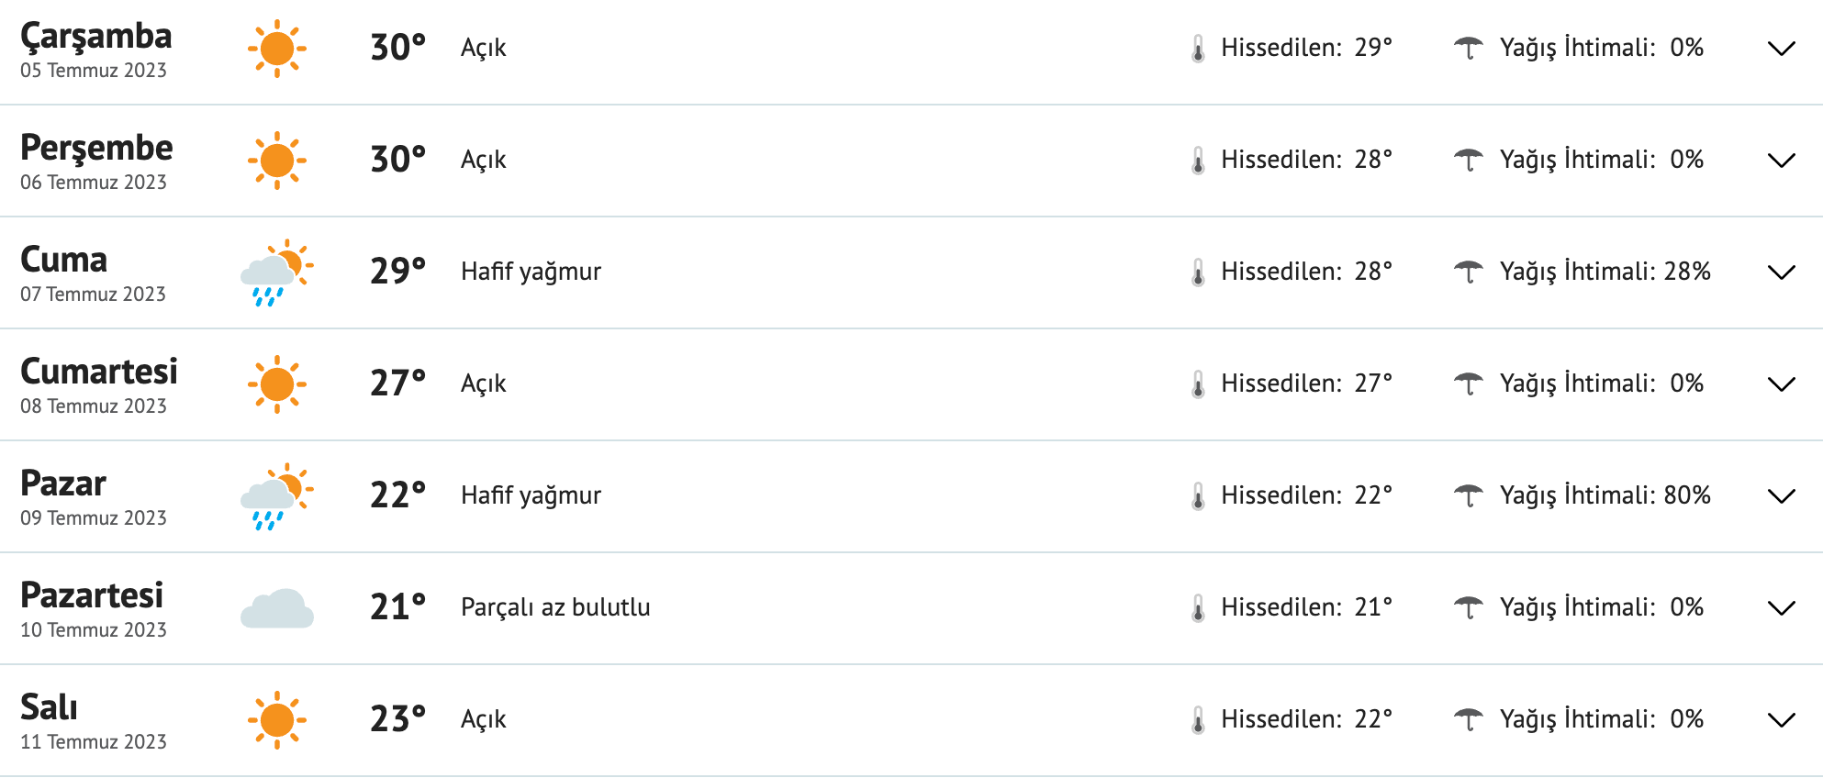The image size is (1823, 778).
Task: Expand the Cumartesi row
Action: pos(1782,383)
